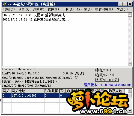Select the 127.0.0.1:61962 gateway address cell
This screenshot has height=116, width=134.
click(28, 95)
